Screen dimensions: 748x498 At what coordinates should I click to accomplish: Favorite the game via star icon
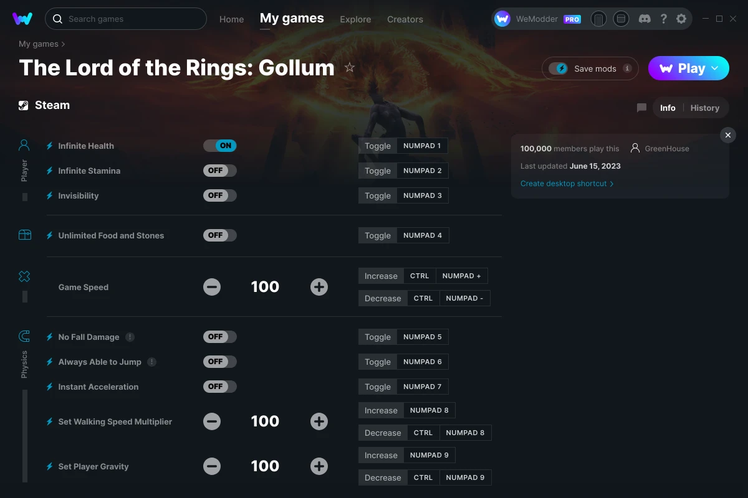pos(350,67)
